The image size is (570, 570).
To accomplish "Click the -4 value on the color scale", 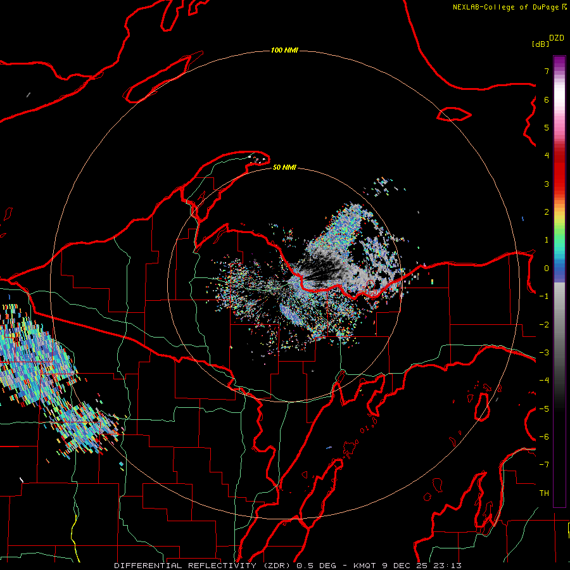I will pyautogui.click(x=544, y=381).
